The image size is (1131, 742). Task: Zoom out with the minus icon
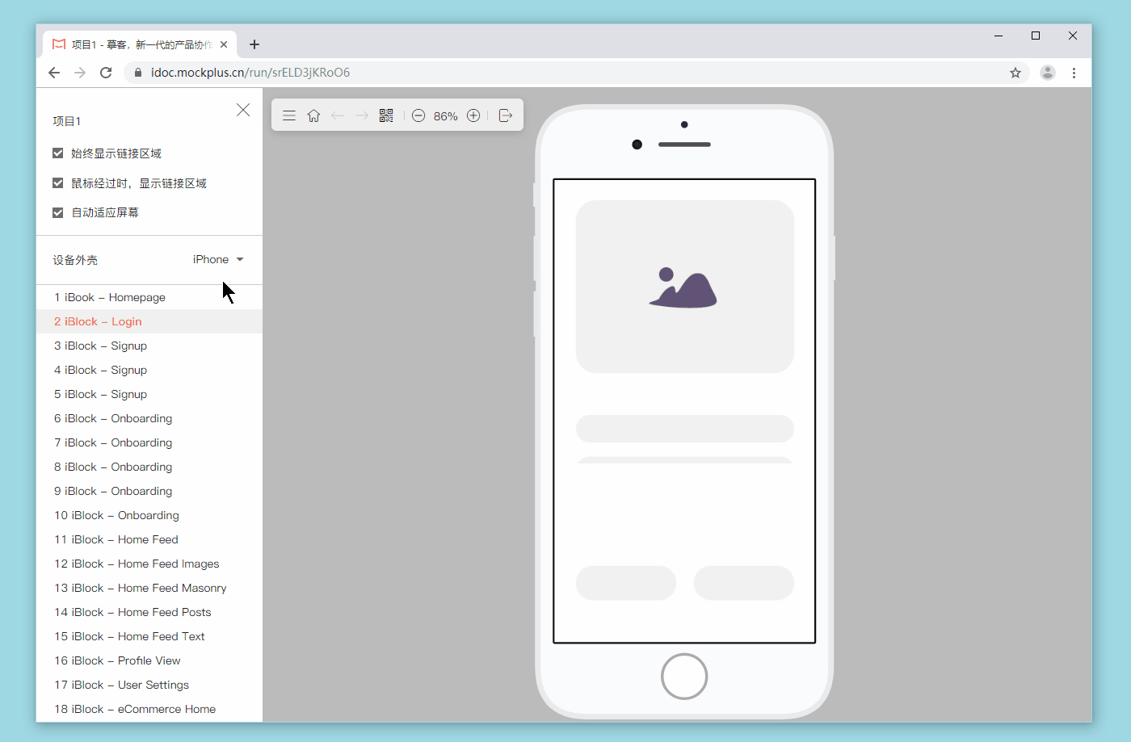coord(418,115)
